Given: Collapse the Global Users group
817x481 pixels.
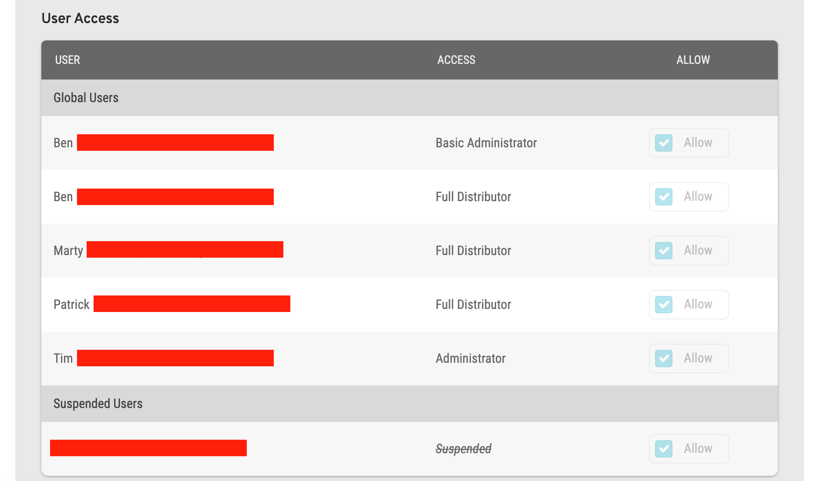Looking at the screenshot, I should (x=86, y=98).
